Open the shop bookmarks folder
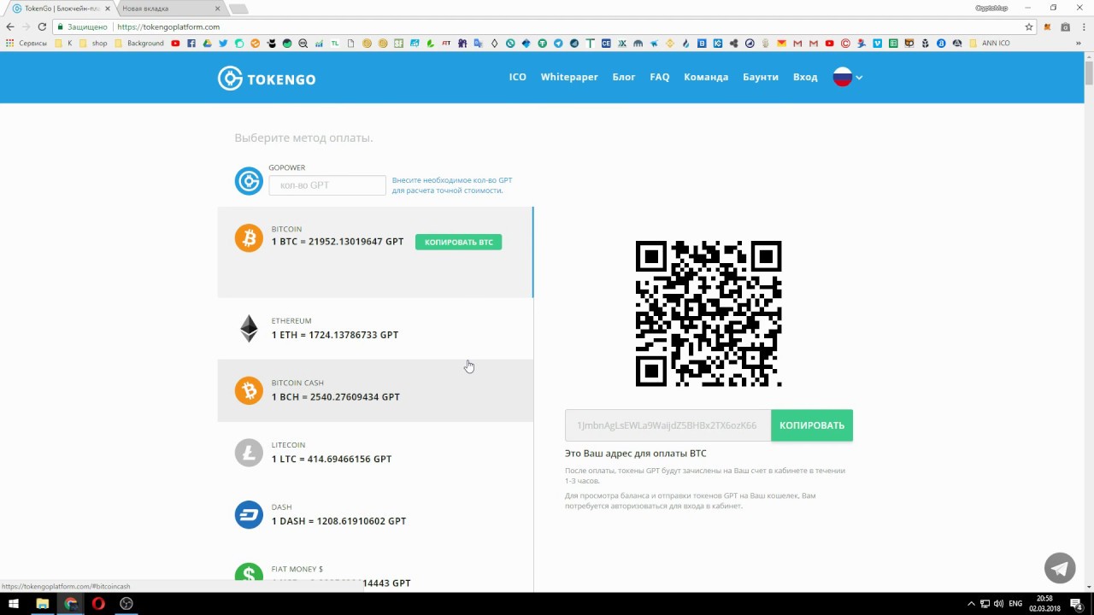Screen dimensions: 1094x615 pyautogui.click(x=93, y=43)
